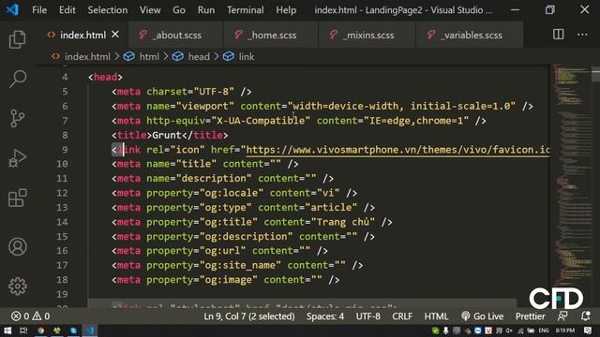Click the head tag on line 4
Screen dimensions: 600x337
click(105, 77)
